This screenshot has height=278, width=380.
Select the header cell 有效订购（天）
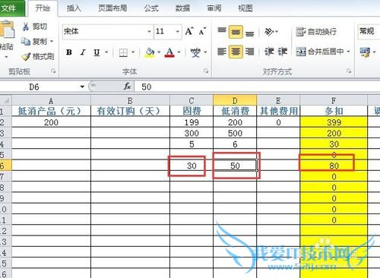pyautogui.click(x=130, y=111)
